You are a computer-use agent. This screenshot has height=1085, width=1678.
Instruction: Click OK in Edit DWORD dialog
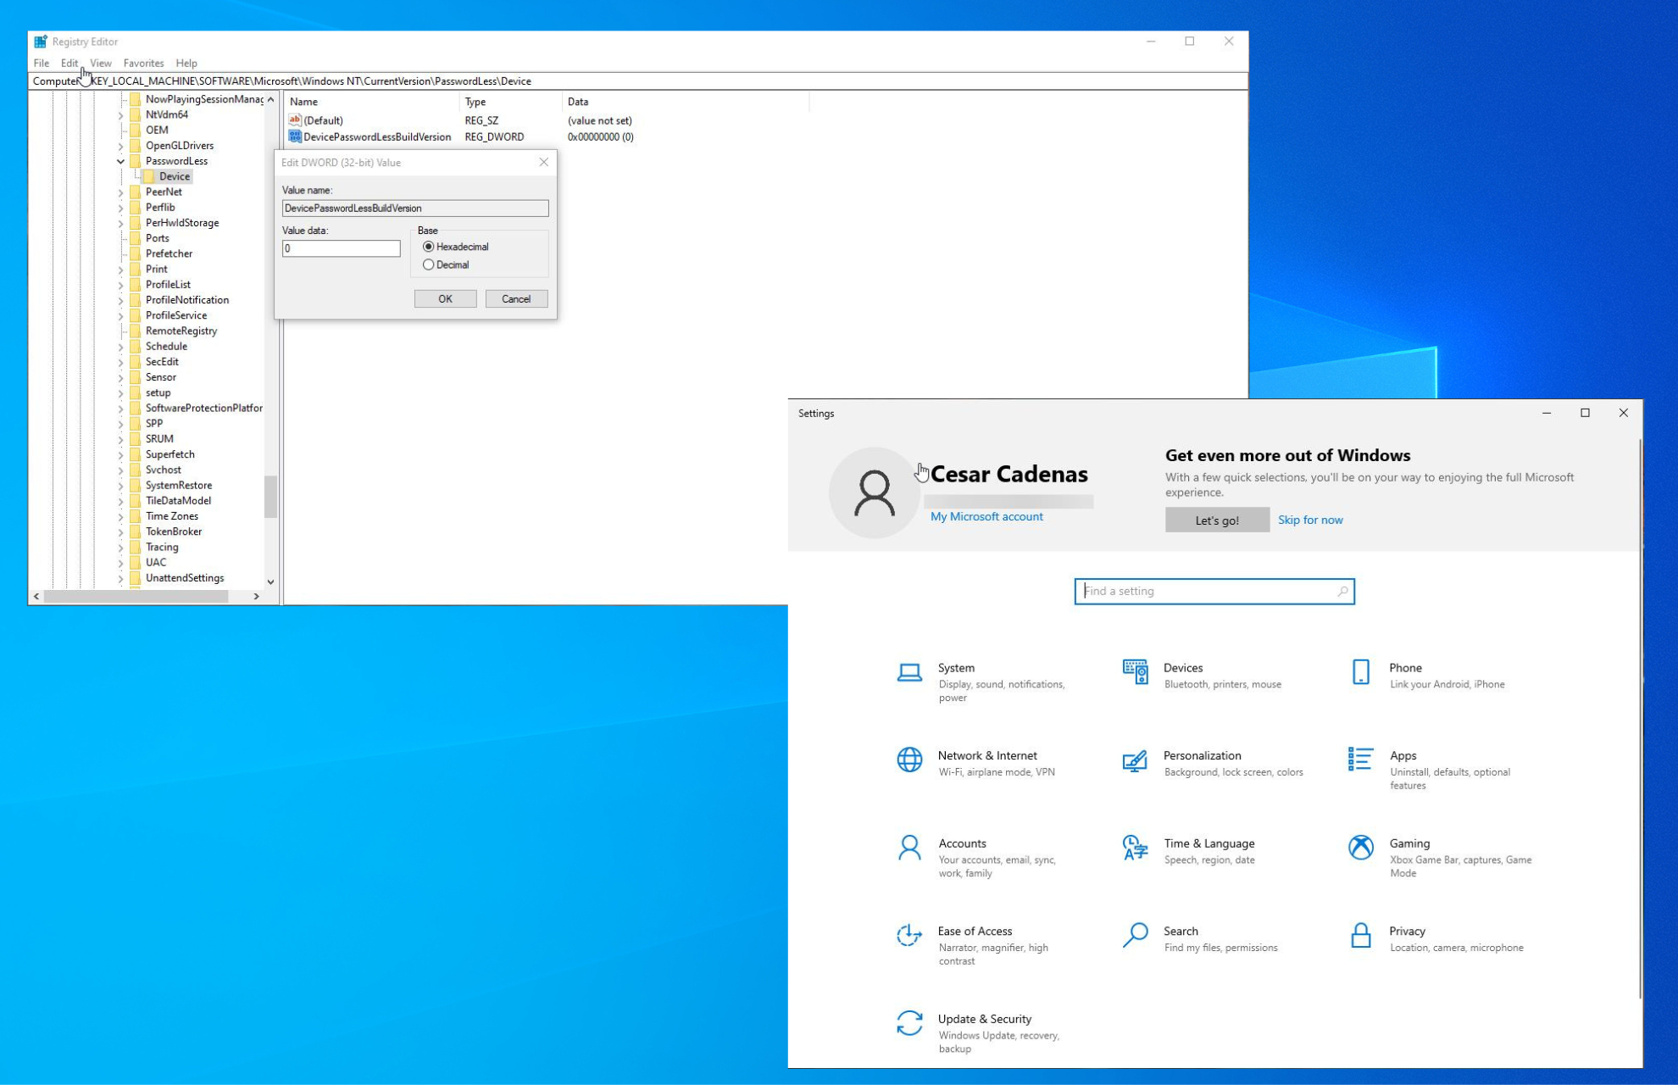click(446, 298)
